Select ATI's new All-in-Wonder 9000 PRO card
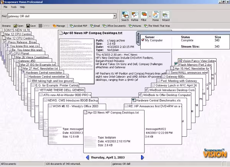The width and height of the screenshot is (230, 167). pyautogui.click(x=65, y=95)
